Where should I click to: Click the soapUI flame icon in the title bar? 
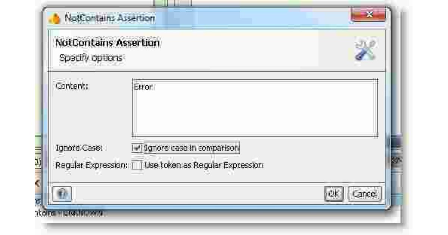tap(55, 16)
